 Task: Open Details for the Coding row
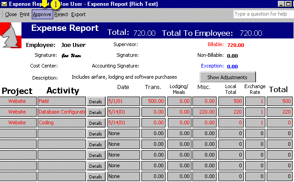pos(96,123)
